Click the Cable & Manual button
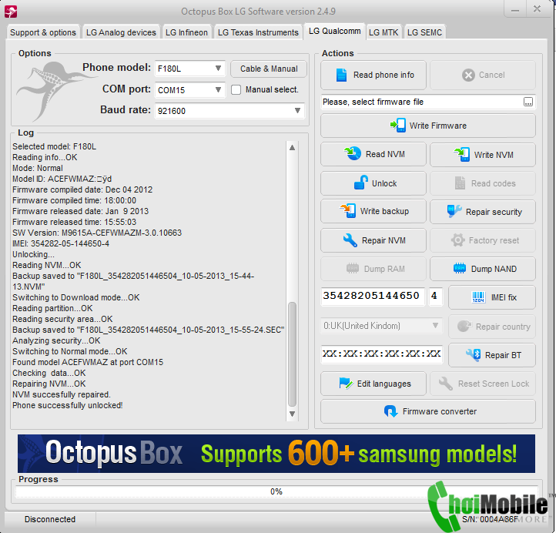The height and width of the screenshot is (533, 556). point(269,69)
